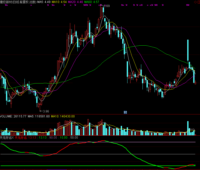
Task: Click the green 13.13 indicator value
Action: (x=42, y=138)
